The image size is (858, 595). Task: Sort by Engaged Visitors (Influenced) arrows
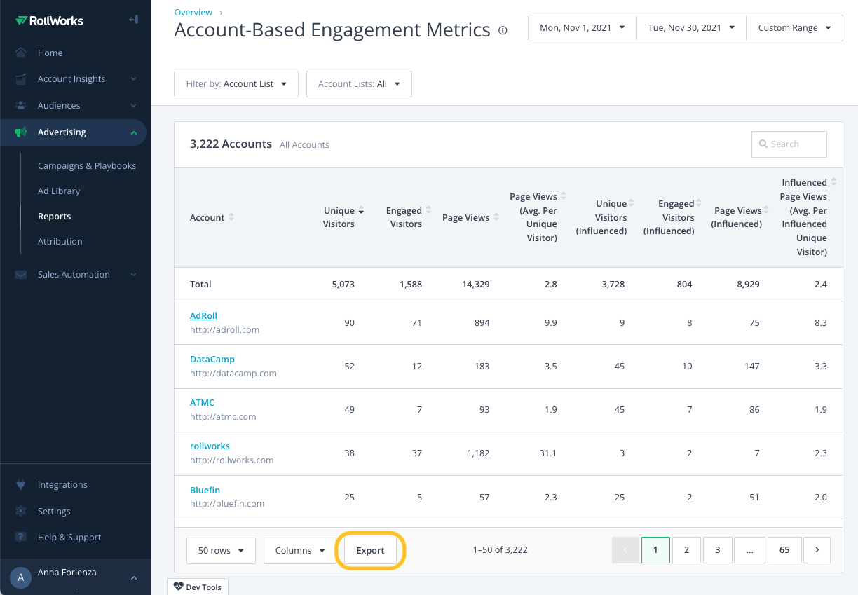700,203
